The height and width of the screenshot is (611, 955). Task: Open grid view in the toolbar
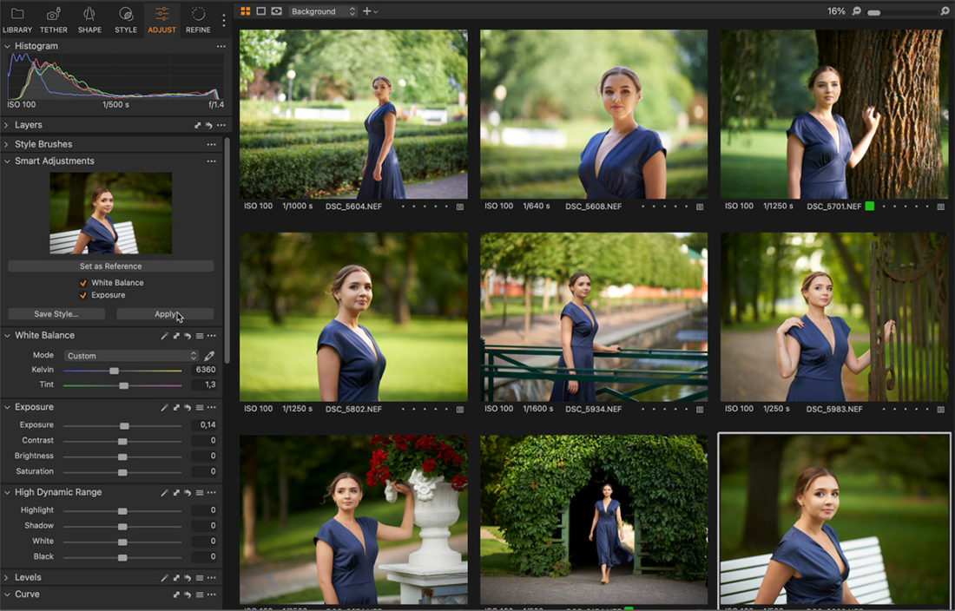247,10
